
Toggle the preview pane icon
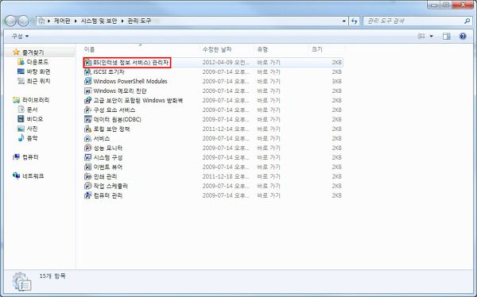447,37
